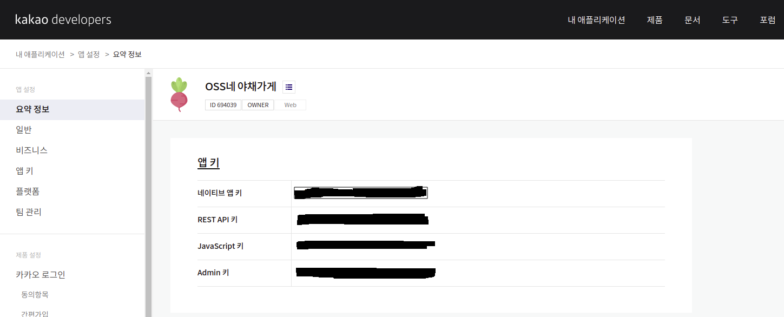Screen dimensions: 784x317
Task: Select the 네이티브 앱 키 value field
Action: click(361, 193)
